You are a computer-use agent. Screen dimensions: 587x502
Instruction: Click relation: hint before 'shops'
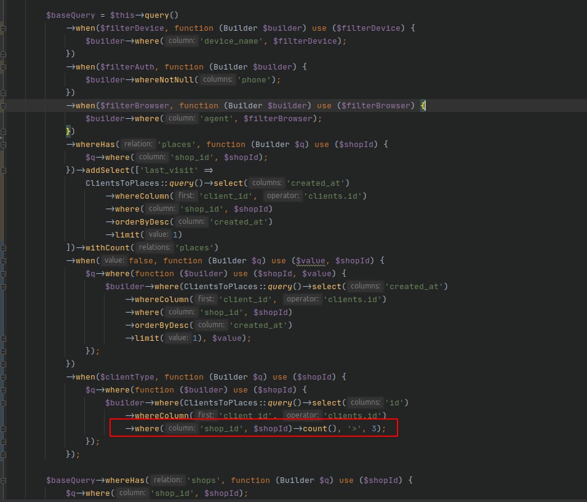coord(167,480)
